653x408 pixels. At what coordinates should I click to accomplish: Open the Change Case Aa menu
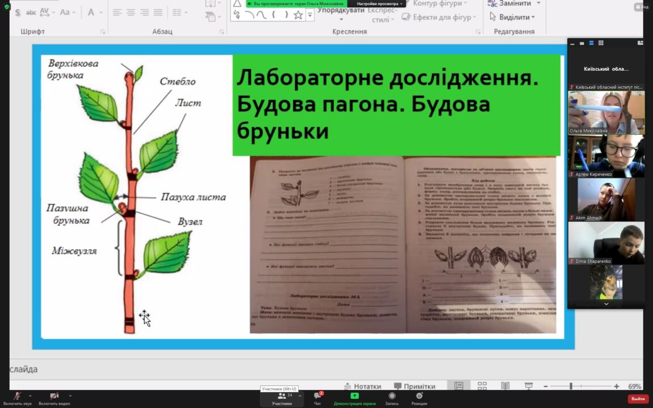[67, 12]
